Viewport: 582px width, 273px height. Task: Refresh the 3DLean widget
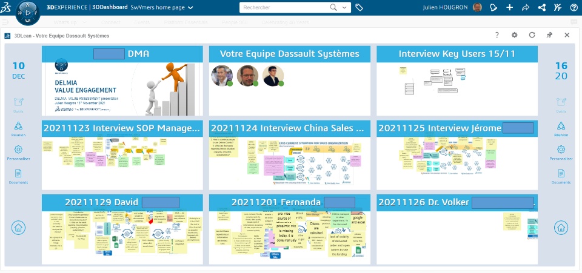coord(532,35)
